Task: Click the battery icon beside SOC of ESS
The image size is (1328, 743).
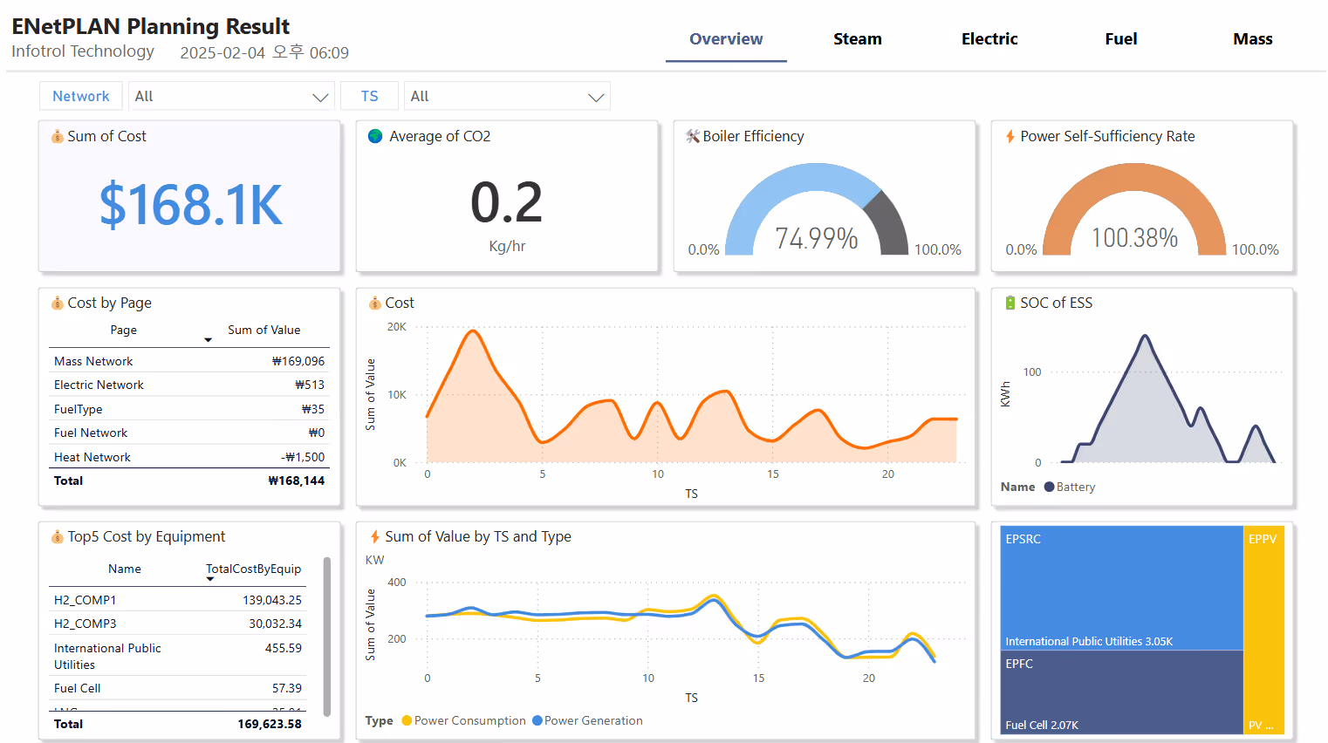Action: pyautogui.click(x=1010, y=303)
